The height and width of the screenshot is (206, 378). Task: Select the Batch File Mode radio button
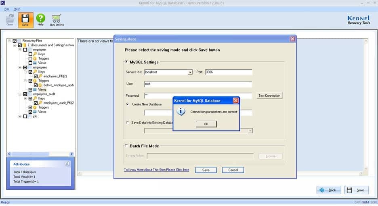tap(126, 146)
